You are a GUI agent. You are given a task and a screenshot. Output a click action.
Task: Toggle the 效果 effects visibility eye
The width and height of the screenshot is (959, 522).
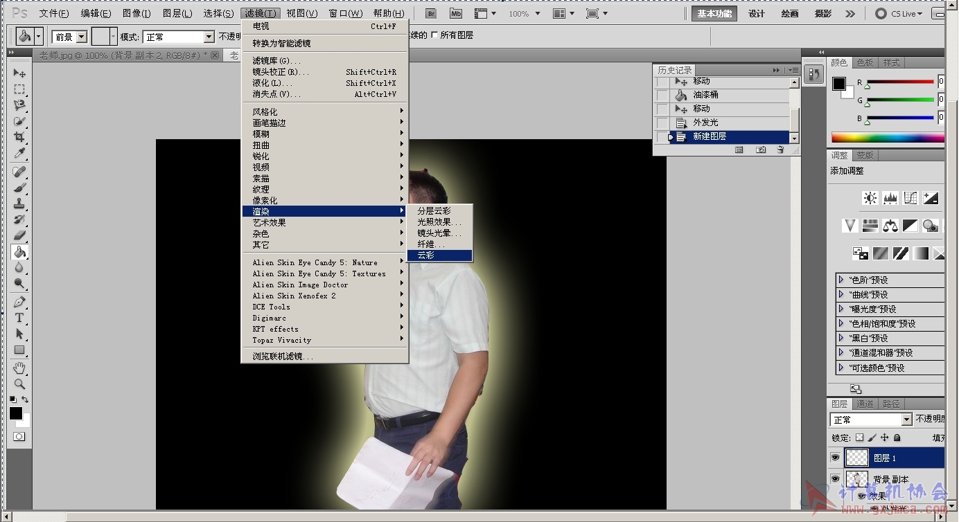point(862,496)
